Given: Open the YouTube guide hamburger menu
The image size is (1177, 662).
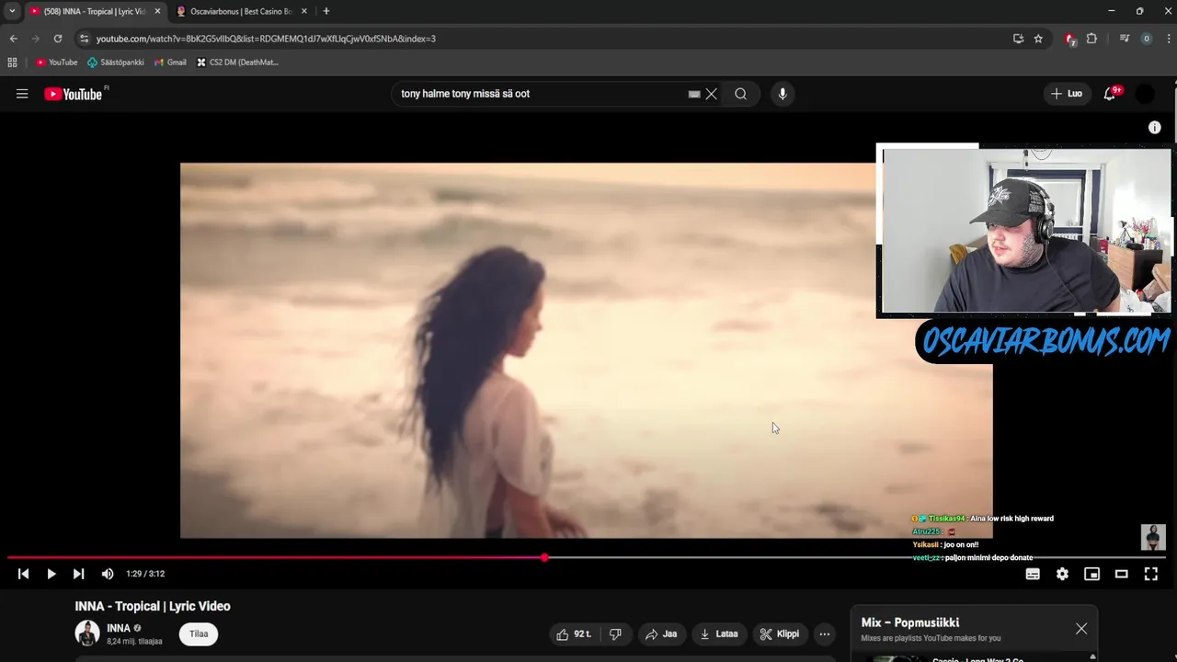Looking at the screenshot, I should [22, 94].
